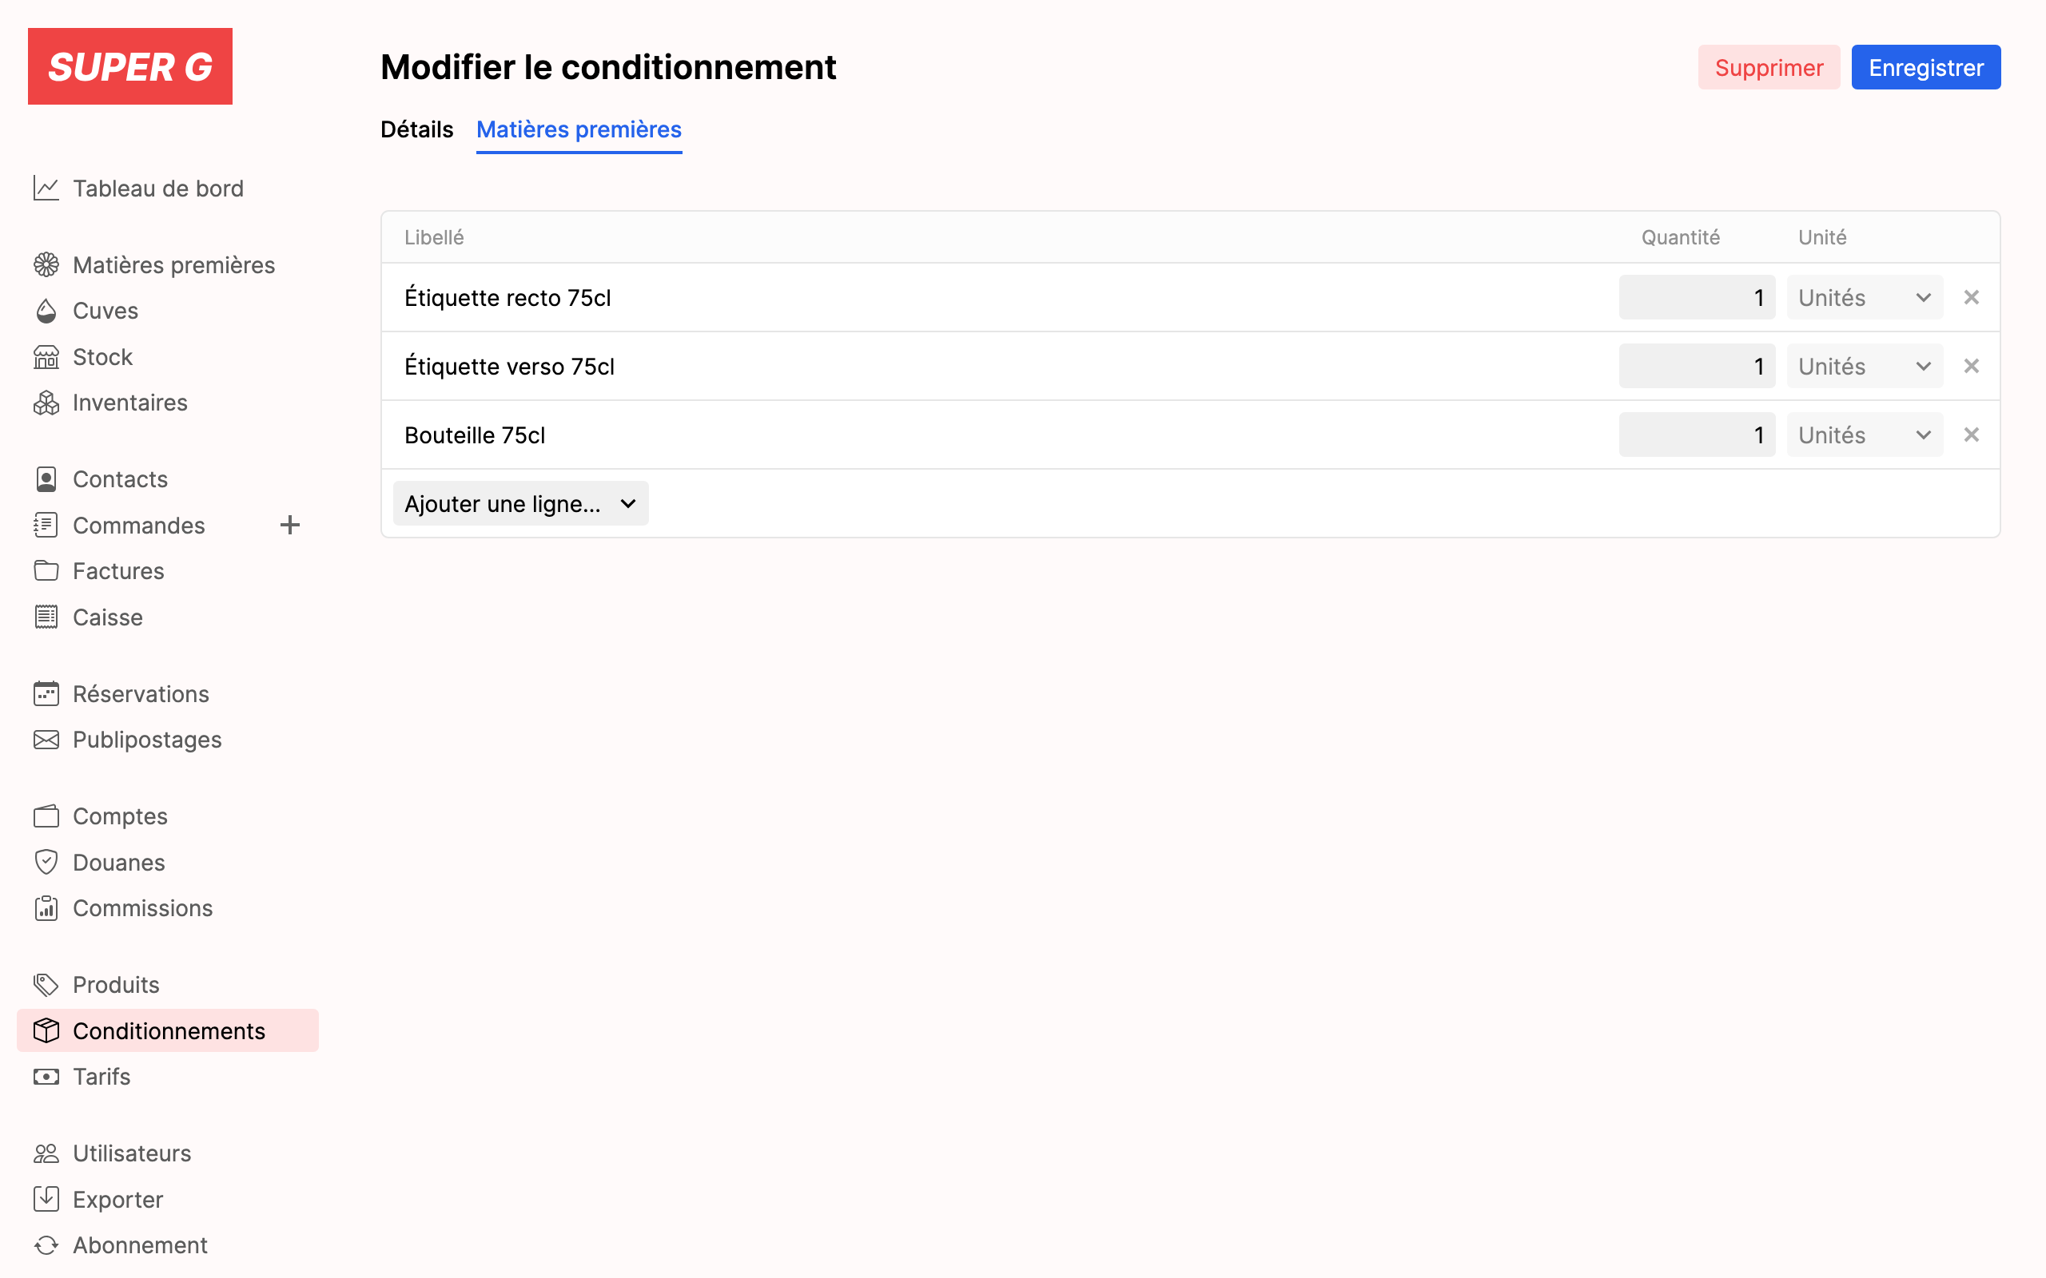
Task: Open Tableau de bord chart icon
Action: pyautogui.click(x=46, y=188)
